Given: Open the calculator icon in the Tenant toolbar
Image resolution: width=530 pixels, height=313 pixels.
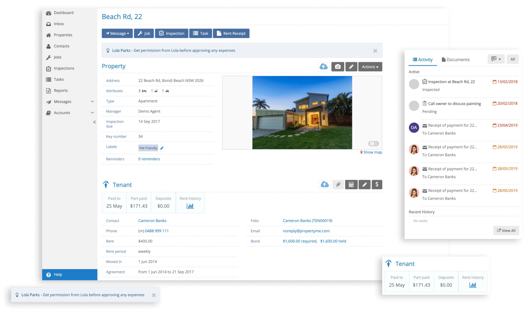Looking at the screenshot, I should (351, 184).
